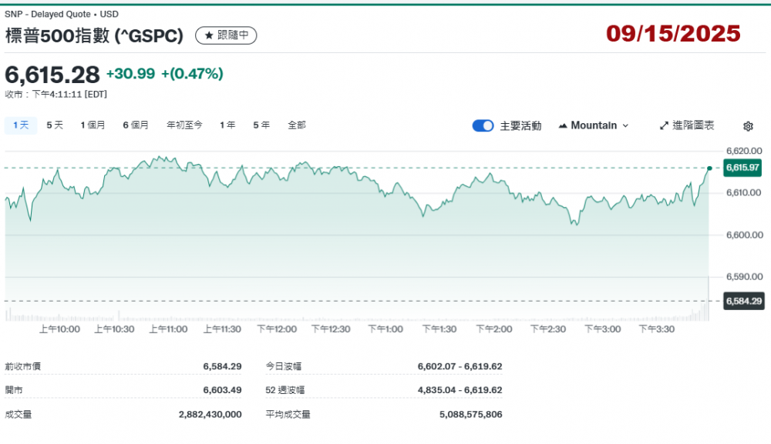Viewport: 771px width, 444px height.
Task: Select the 1天 time range tab
Action: [x=21, y=125]
